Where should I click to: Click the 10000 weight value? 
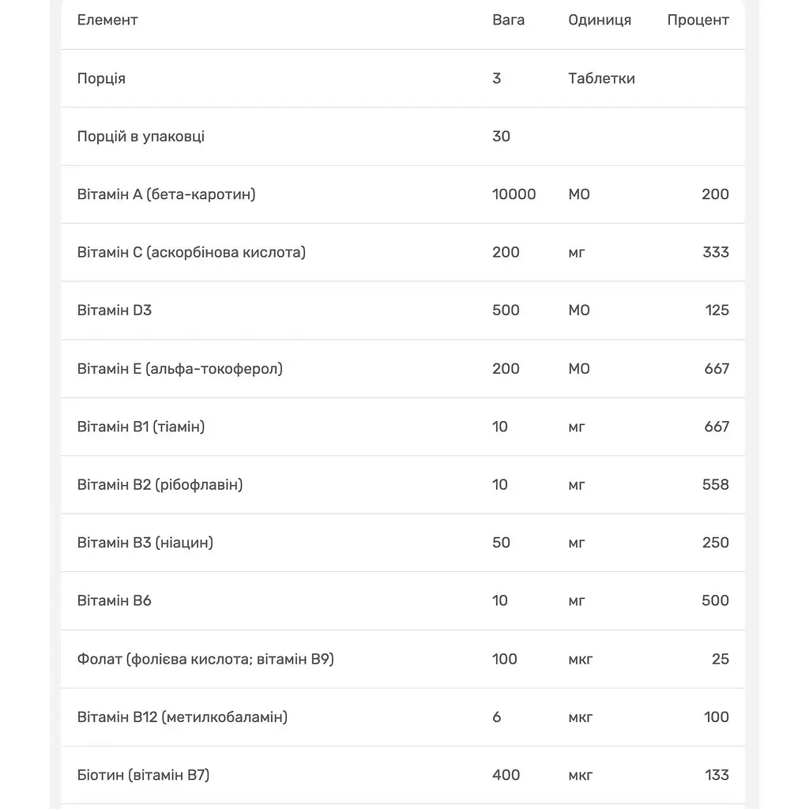coord(514,194)
